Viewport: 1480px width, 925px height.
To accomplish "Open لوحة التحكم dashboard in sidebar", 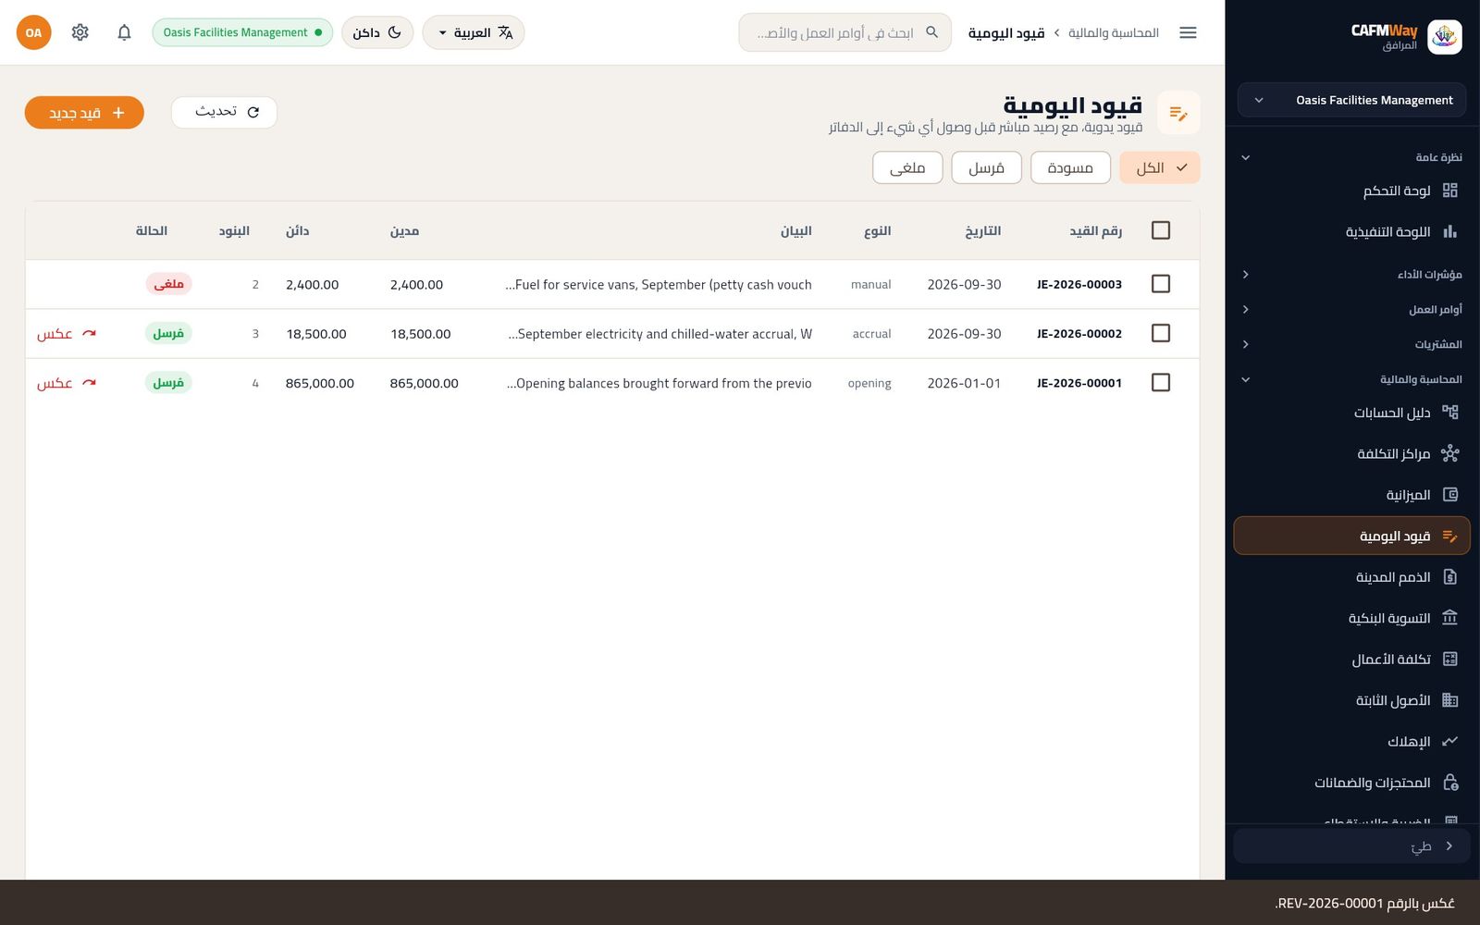I will coord(1351,191).
